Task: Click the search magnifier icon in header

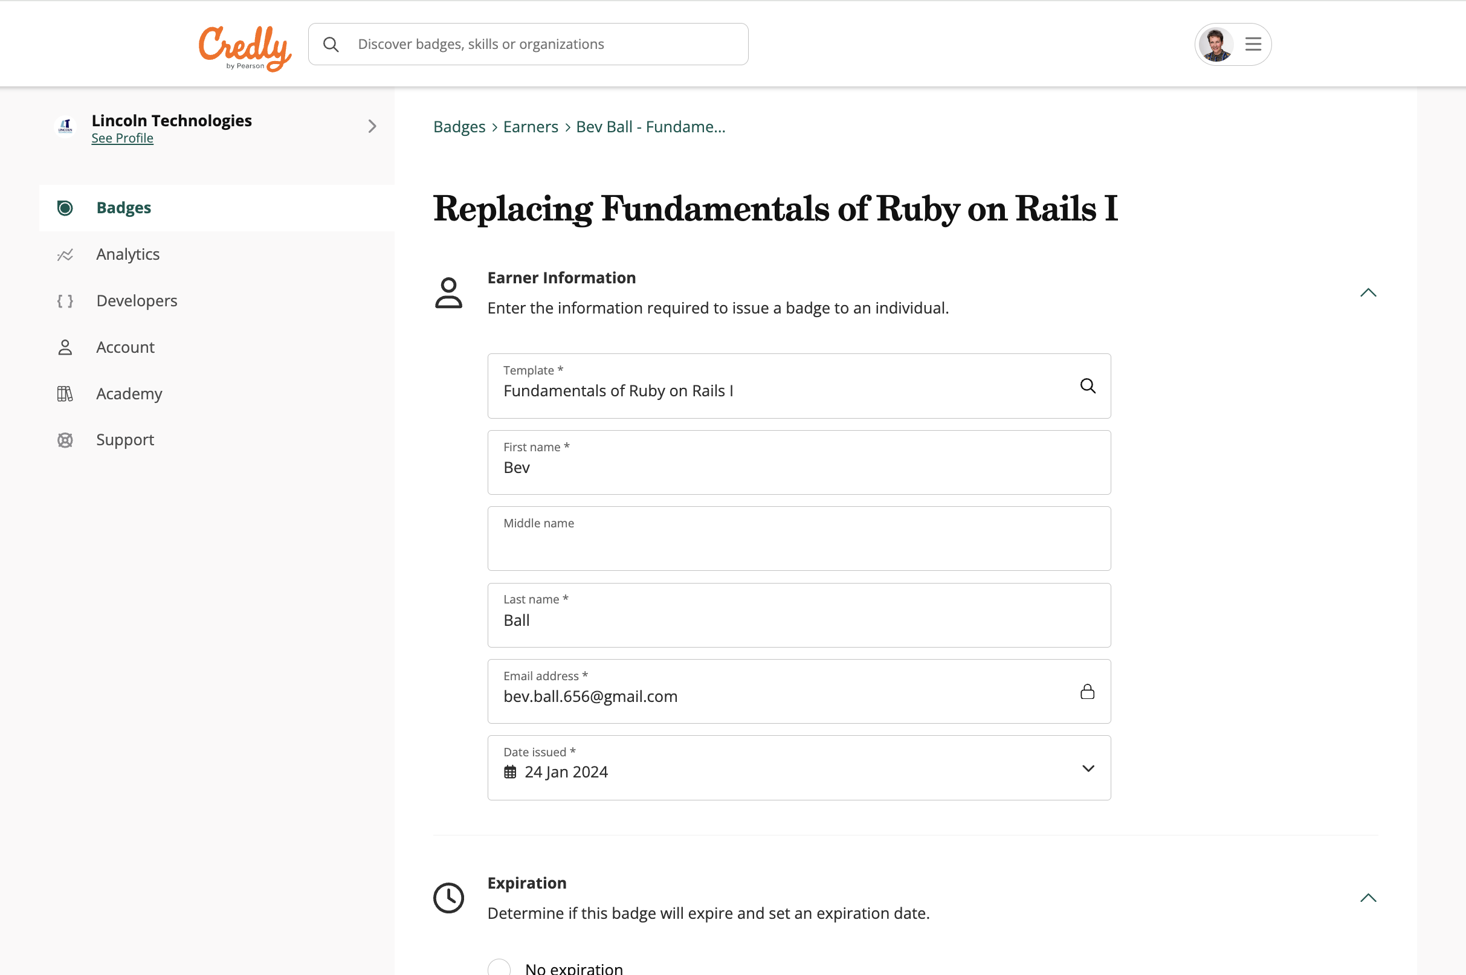Action: click(x=331, y=44)
